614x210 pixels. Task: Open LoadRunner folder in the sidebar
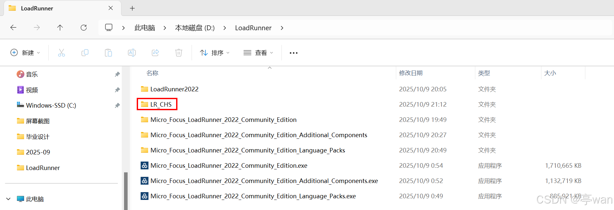coord(43,168)
